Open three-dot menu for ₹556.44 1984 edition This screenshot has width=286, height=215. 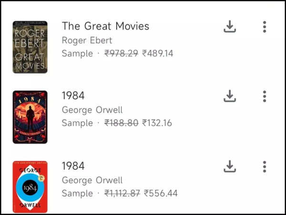(x=265, y=167)
